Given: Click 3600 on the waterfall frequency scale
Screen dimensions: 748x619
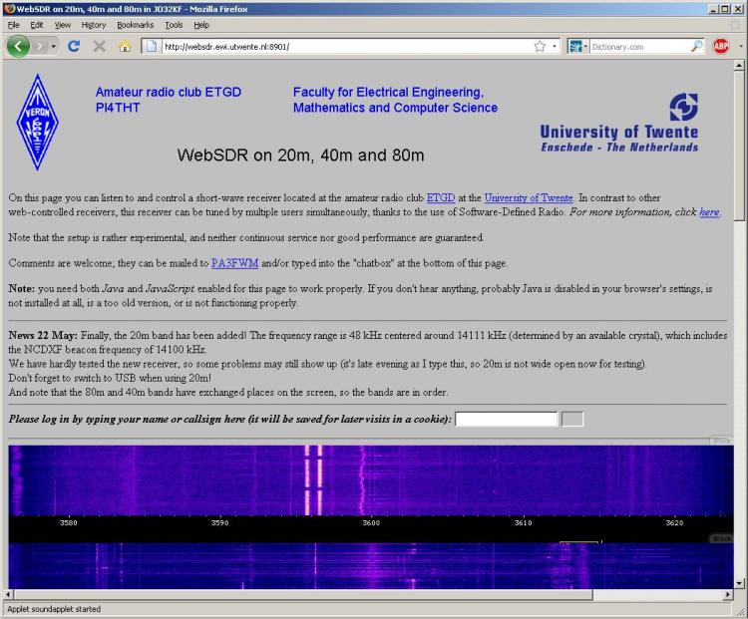Looking at the screenshot, I should [371, 521].
